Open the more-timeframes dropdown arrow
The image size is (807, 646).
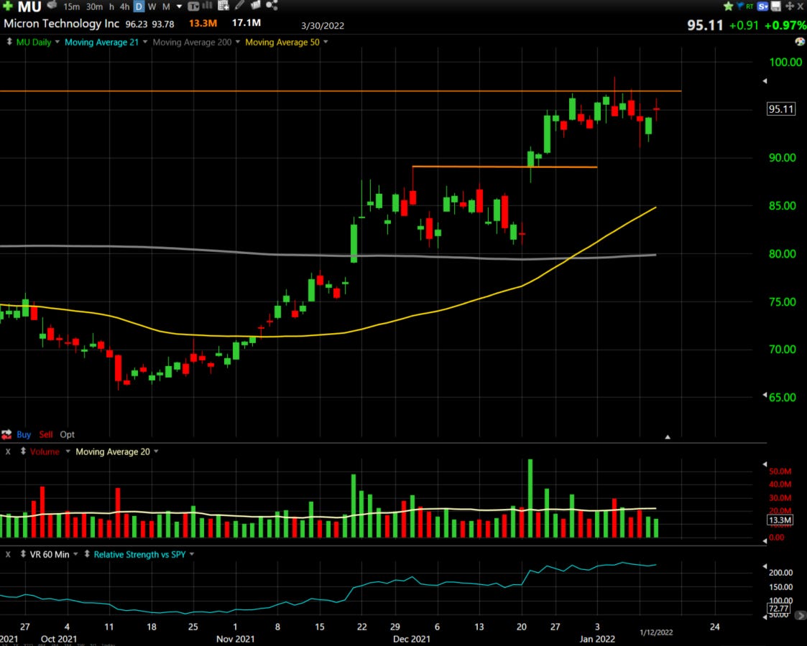[179, 6]
